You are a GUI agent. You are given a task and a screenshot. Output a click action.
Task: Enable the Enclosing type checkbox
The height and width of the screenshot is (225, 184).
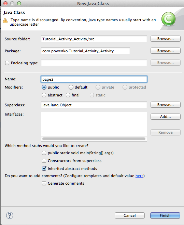point(7,63)
